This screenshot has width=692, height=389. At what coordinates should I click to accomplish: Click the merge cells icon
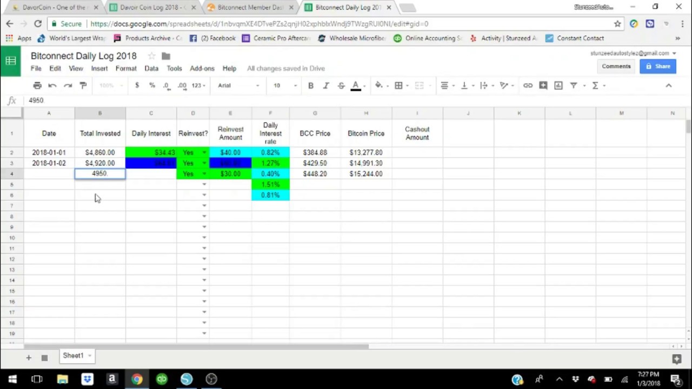419,85
